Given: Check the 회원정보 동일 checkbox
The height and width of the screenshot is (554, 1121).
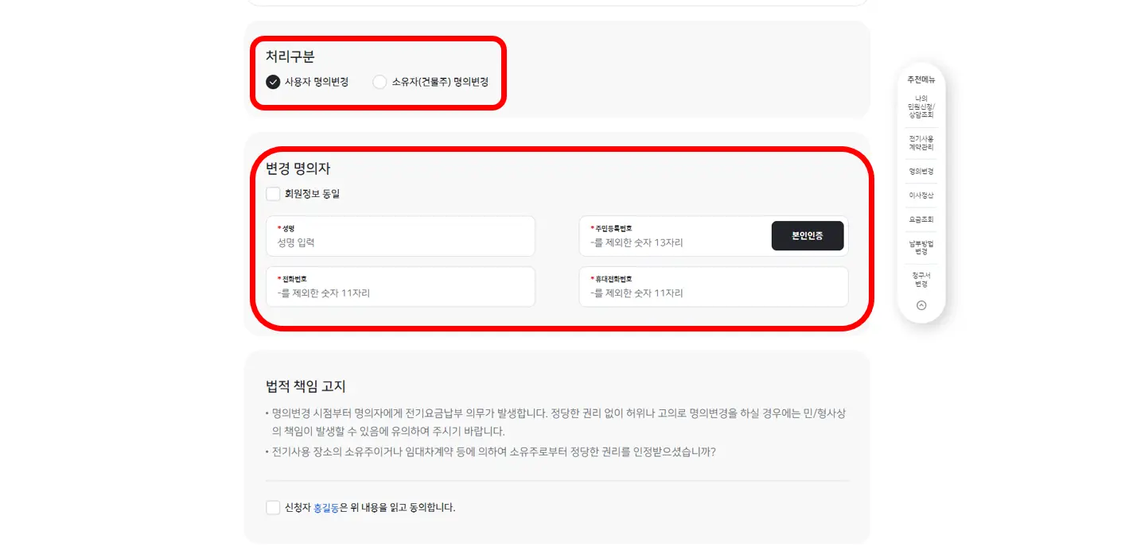Looking at the screenshot, I should (x=273, y=193).
